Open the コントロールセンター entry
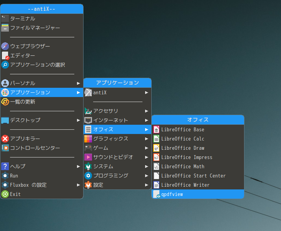 click(x=42, y=148)
